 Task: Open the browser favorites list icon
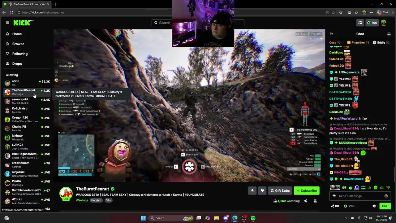pos(357,12)
